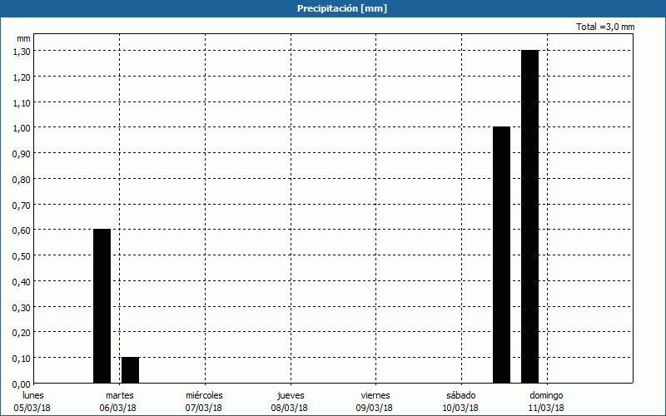Click the mm unit label above the y-axis

(23, 37)
